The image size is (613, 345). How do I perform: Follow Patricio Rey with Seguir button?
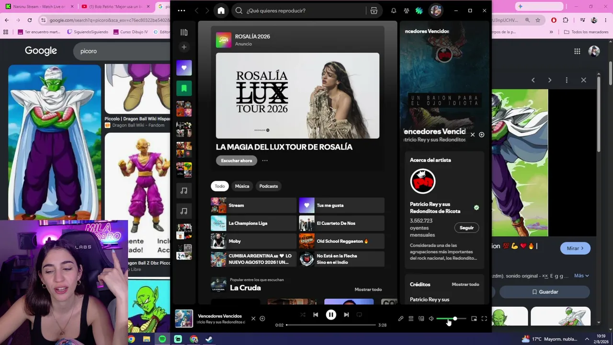point(466,228)
